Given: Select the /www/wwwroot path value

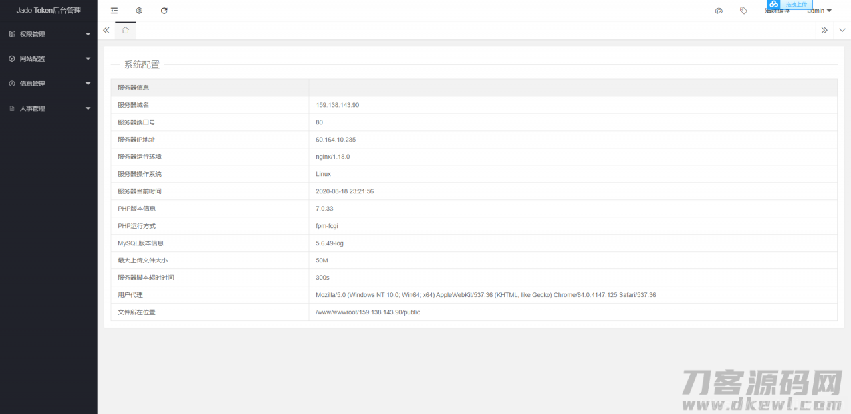Looking at the screenshot, I should tap(368, 312).
